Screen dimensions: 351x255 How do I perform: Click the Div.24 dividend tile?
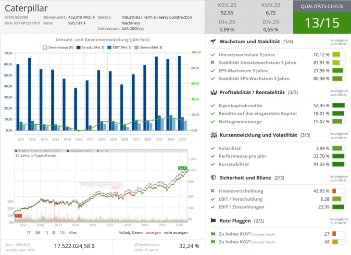point(271,25)
